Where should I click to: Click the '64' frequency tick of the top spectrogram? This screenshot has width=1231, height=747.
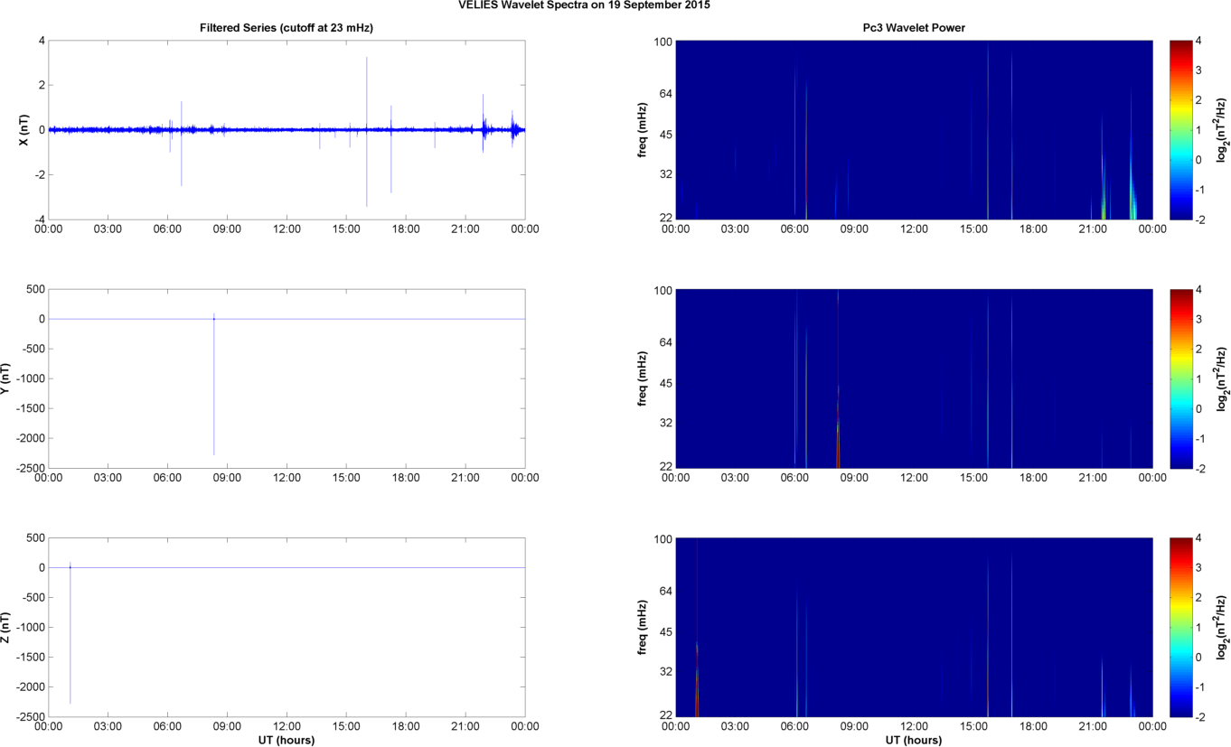[x=663, y=94]
